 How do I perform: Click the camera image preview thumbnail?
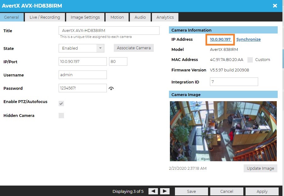click(x=223, y=131)
